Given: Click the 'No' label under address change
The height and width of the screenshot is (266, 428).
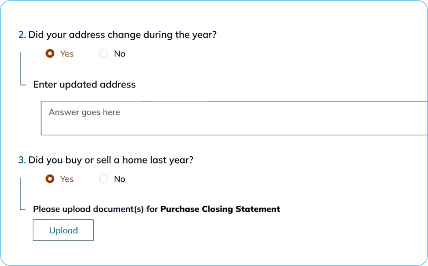Looking at the screenshot, I should 120,54.
